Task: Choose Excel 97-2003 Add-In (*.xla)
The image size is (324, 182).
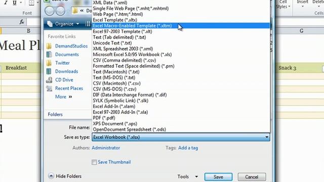Action: [x=181, y=112]
